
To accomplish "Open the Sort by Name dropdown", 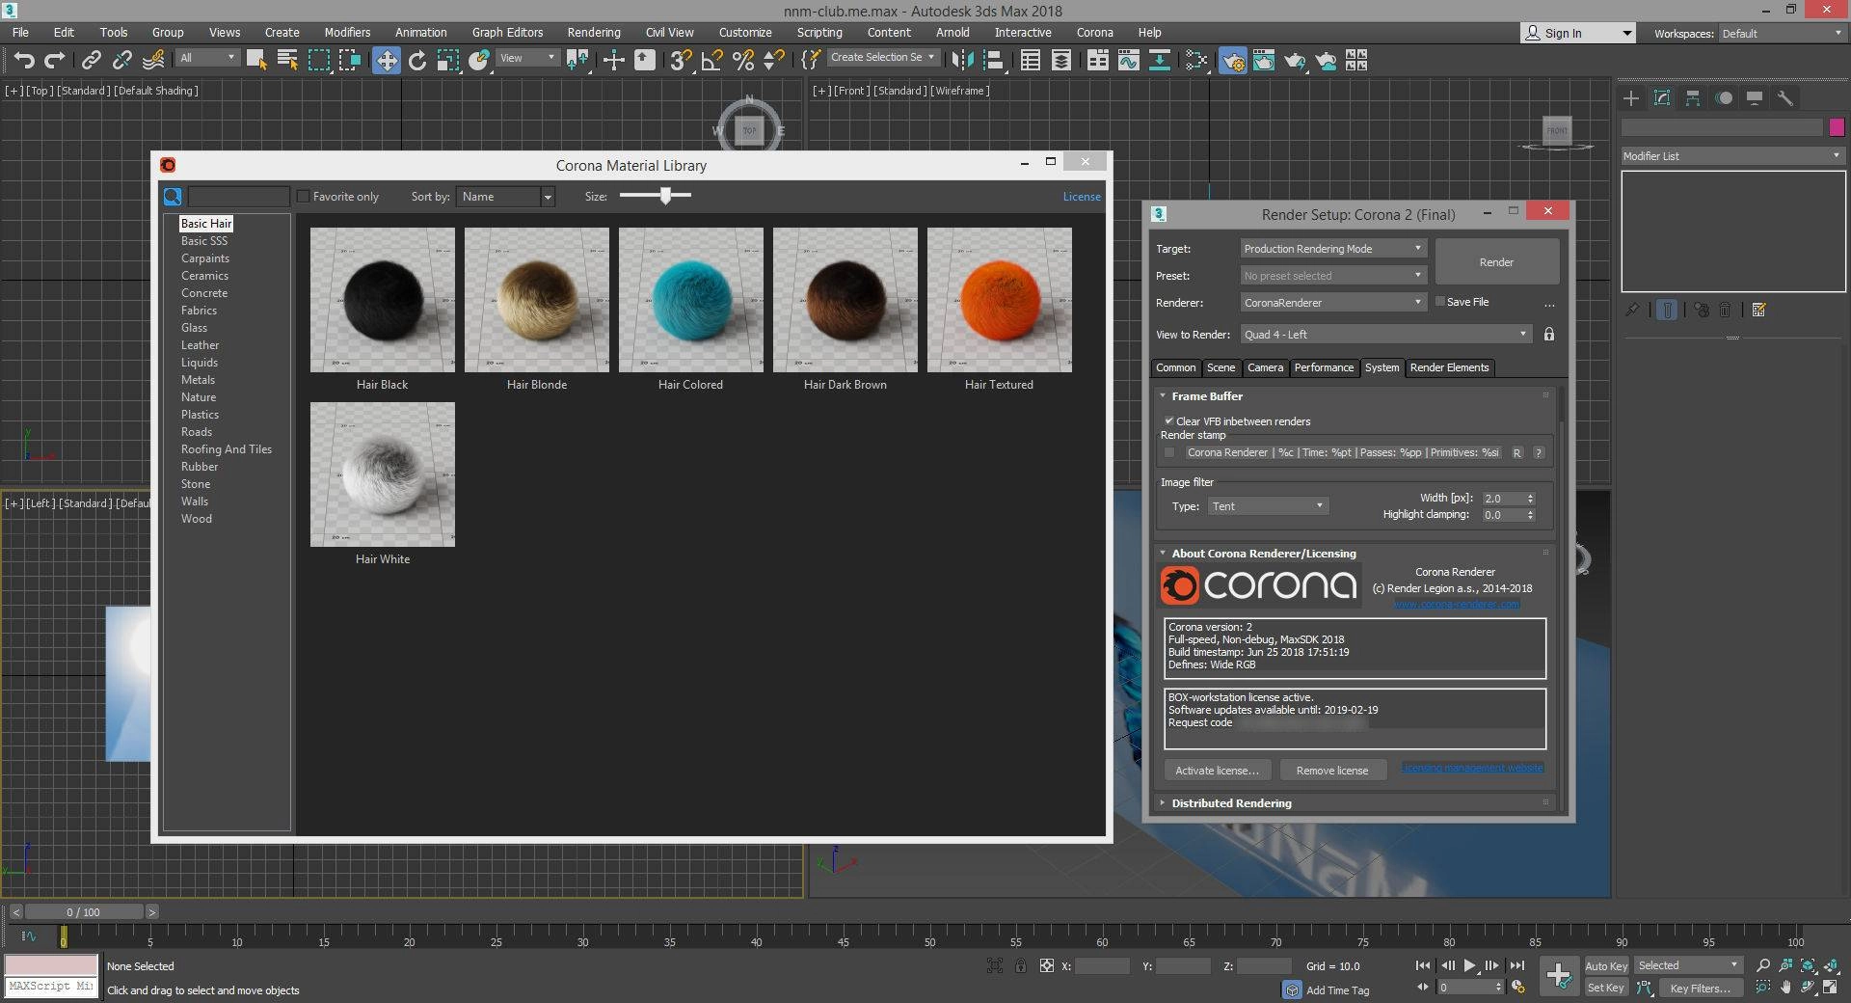I will pos(505,196).
